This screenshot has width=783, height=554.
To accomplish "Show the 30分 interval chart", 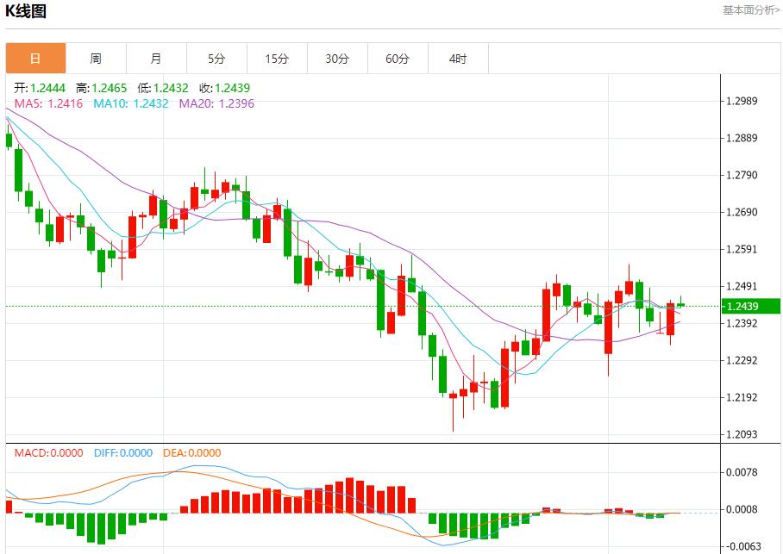I will pyautogui.click(x=337, y=59).
